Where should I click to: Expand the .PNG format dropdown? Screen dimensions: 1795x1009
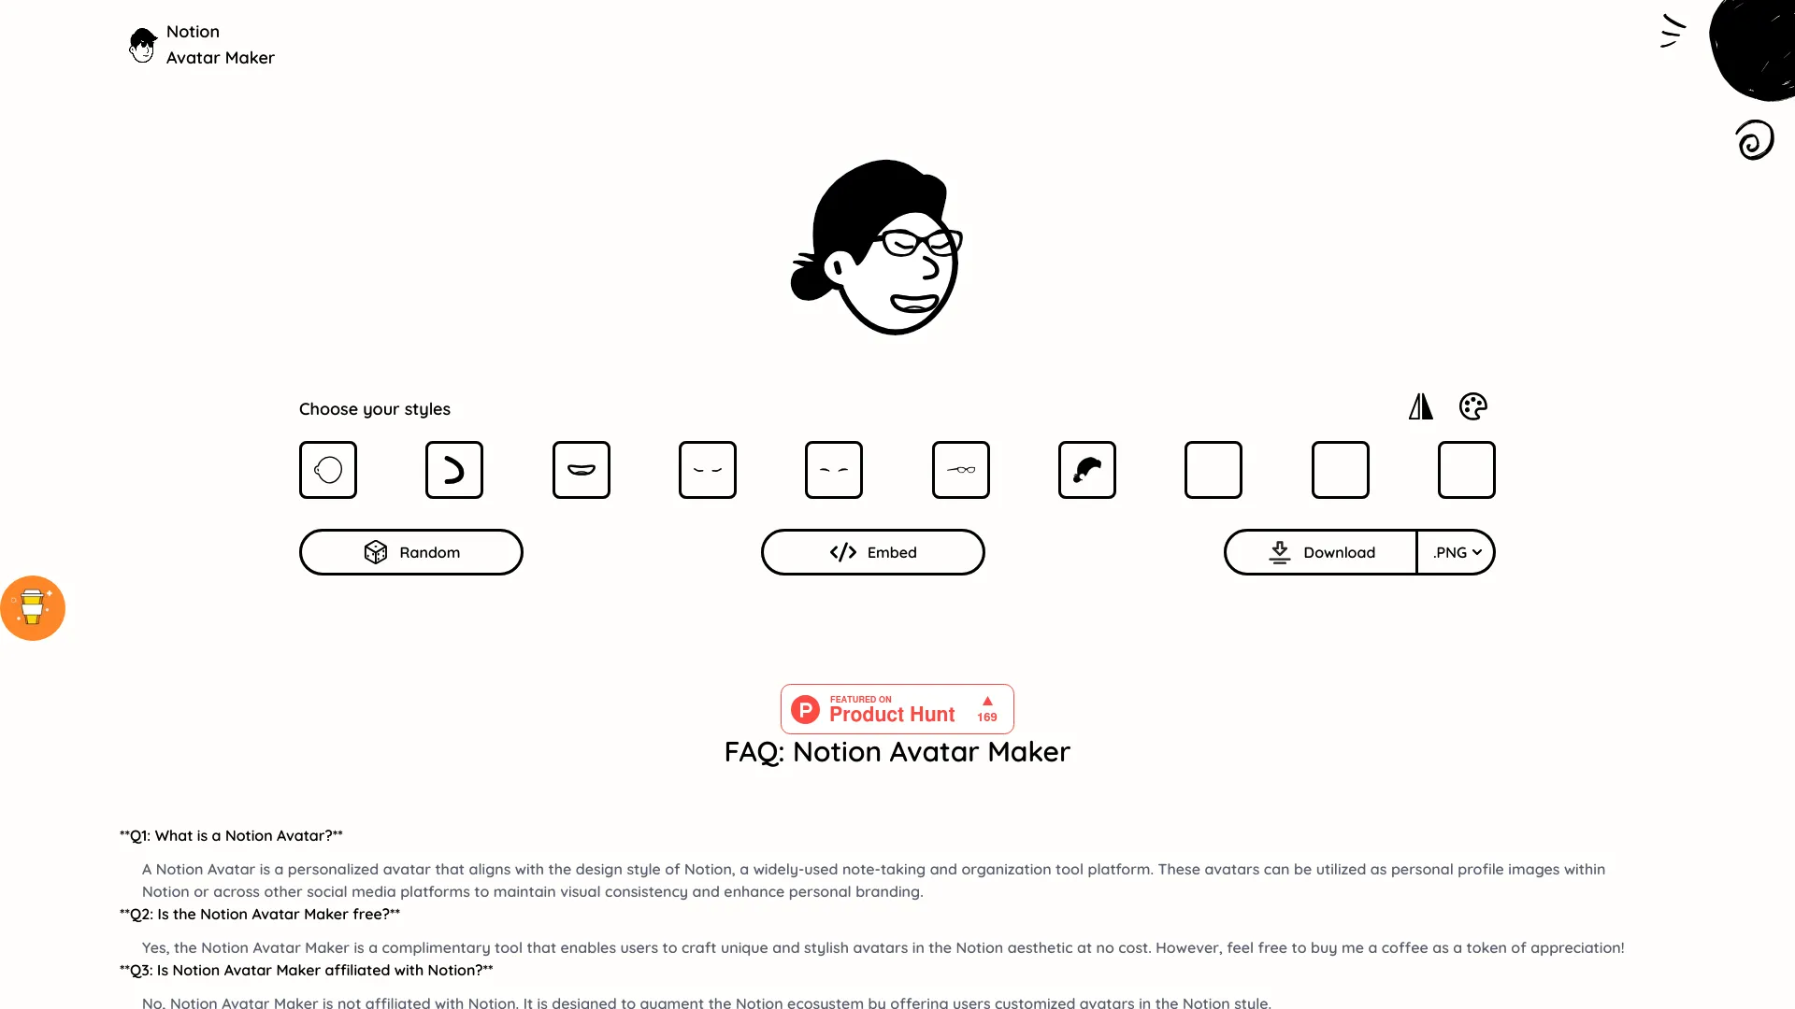pyautogui.click(x=1455, y=552)
